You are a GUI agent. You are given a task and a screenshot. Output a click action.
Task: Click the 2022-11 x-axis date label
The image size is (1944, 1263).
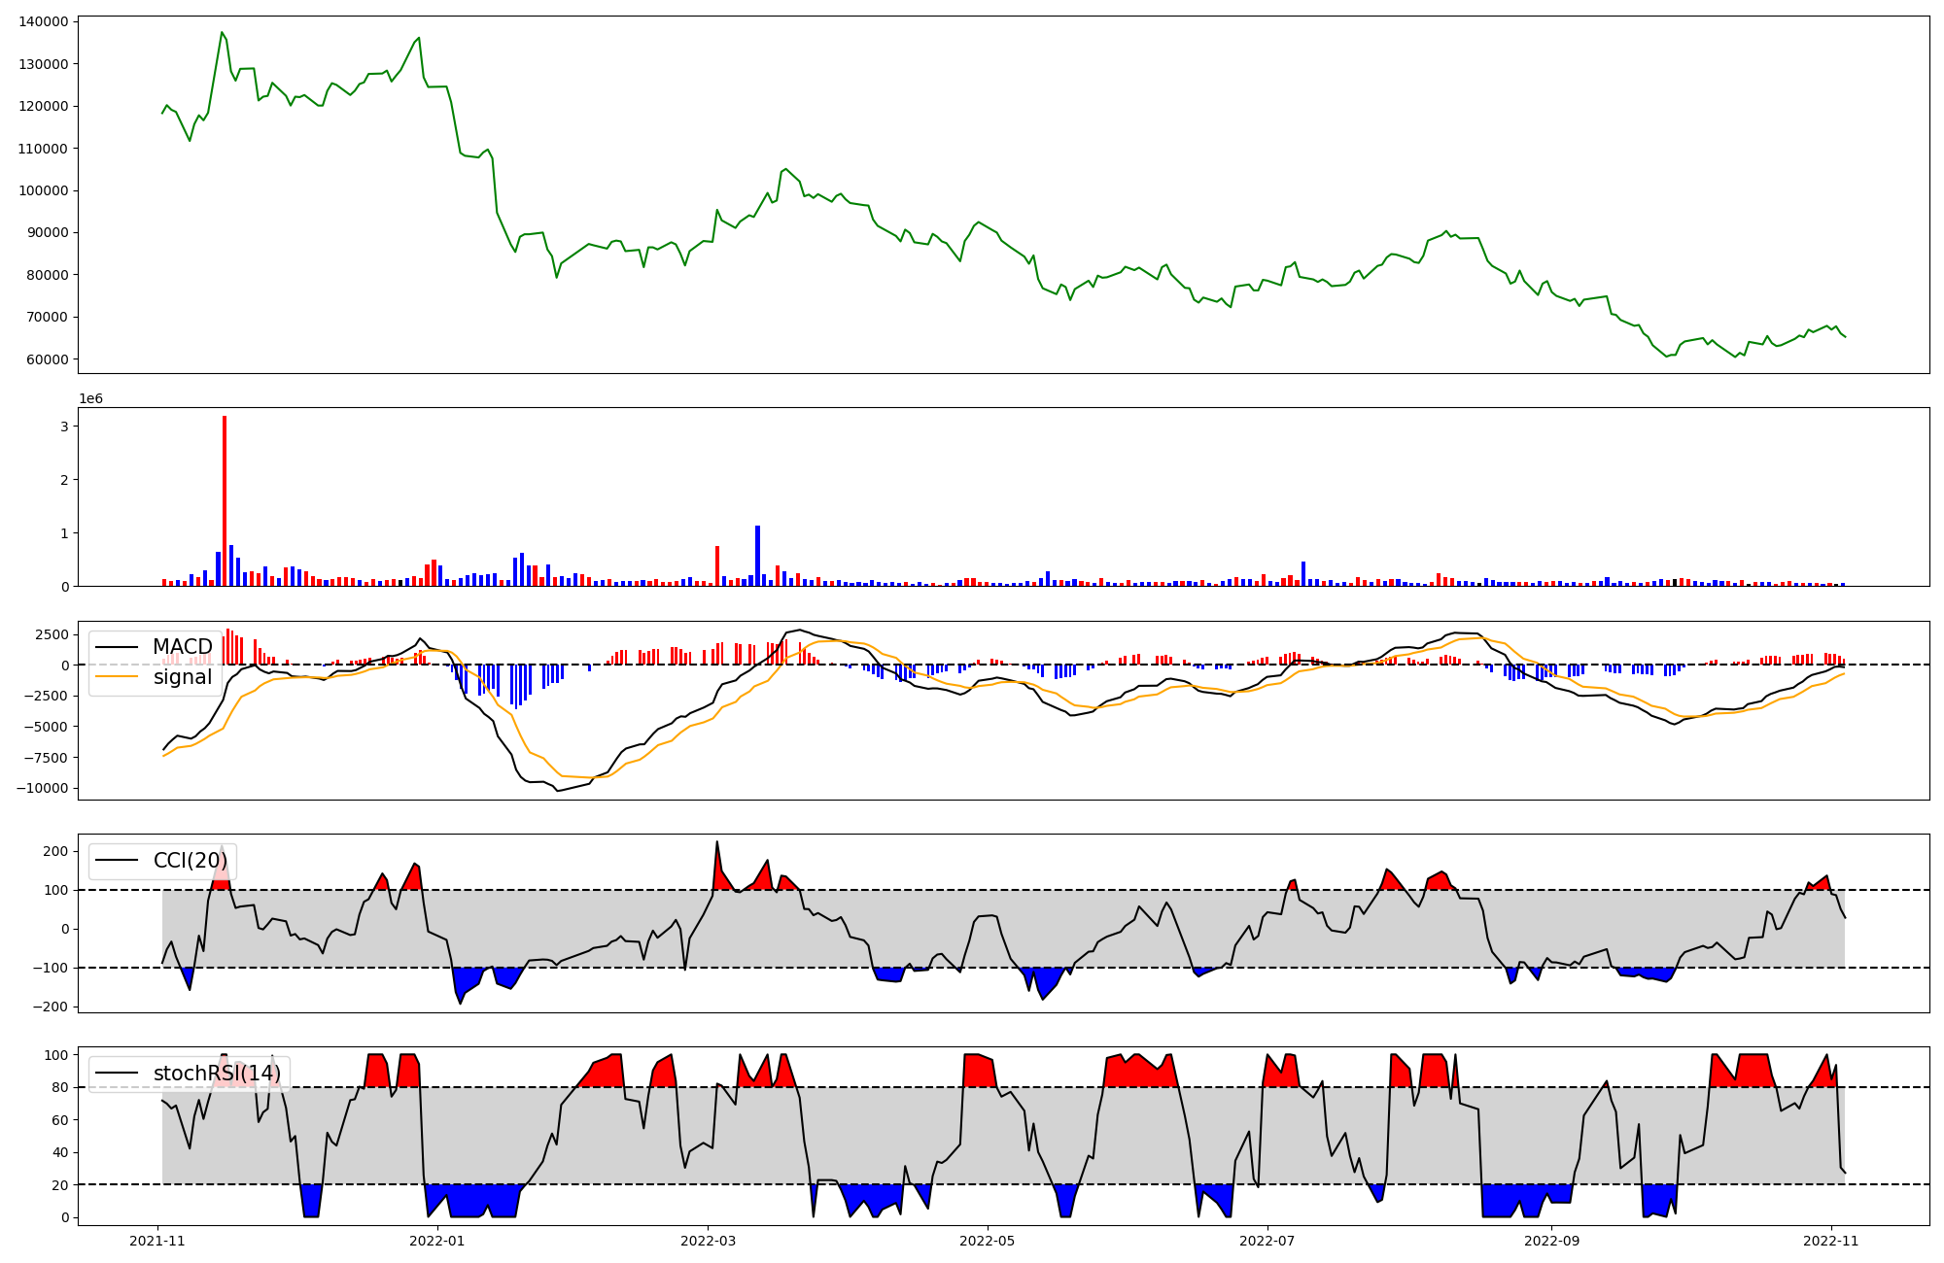[1831, 1241]
